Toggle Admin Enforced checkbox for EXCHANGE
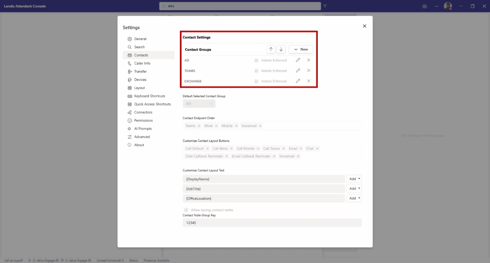490x263 pixels. [x=256, y=81]
